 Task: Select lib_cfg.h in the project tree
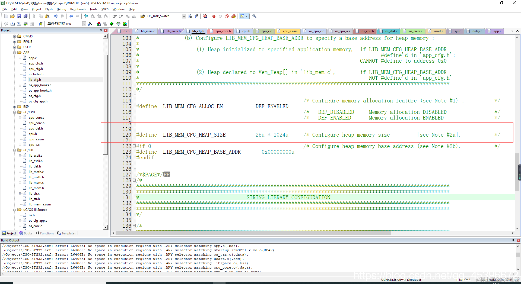click(x=35, y=80)
